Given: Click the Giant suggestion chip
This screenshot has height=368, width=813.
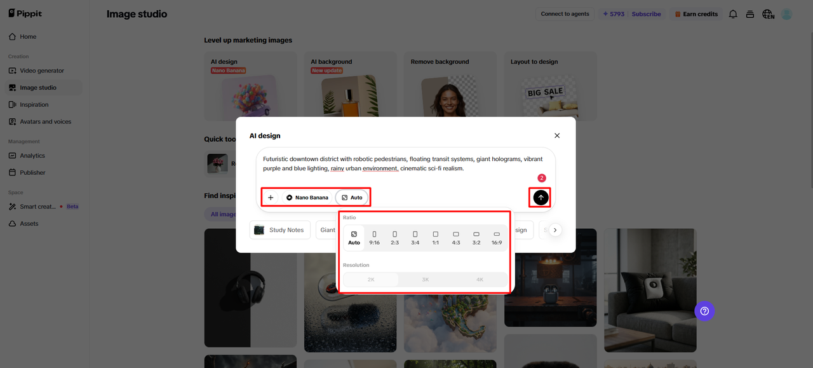Looking at the screenshot, I should 327,230.
